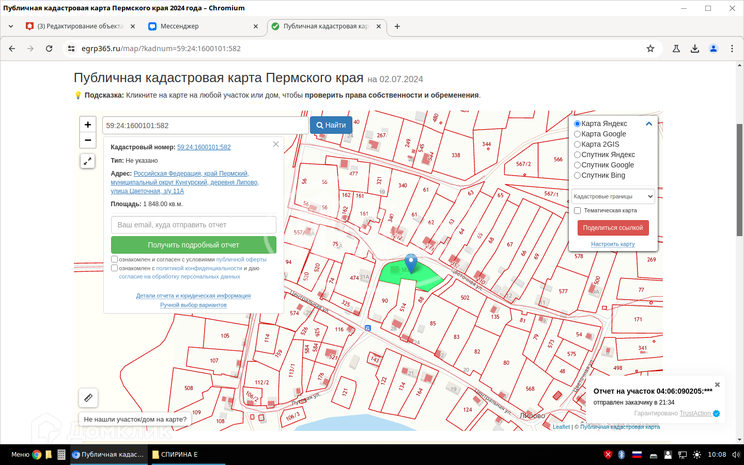The height and width of the screenshot is (465, 744).
Task: Click the Получить подробный отчет button
Action: 194,245
